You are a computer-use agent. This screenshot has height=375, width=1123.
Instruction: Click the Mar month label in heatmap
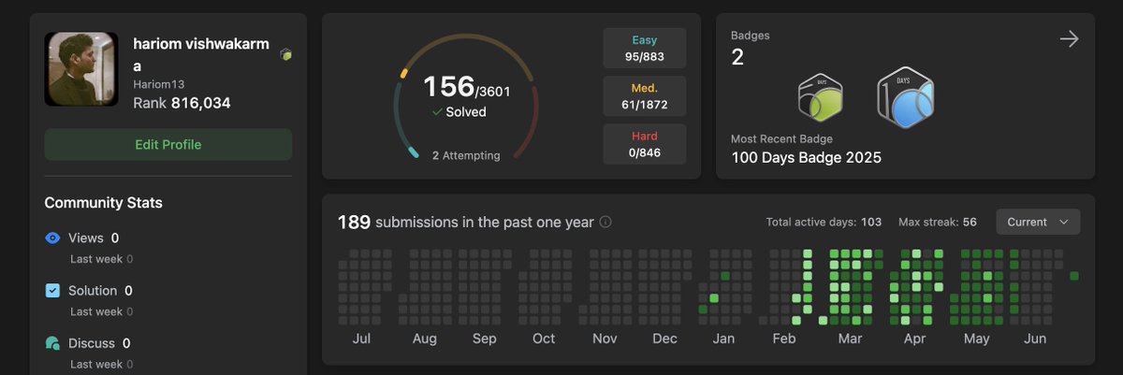click(x=850, y=339)
